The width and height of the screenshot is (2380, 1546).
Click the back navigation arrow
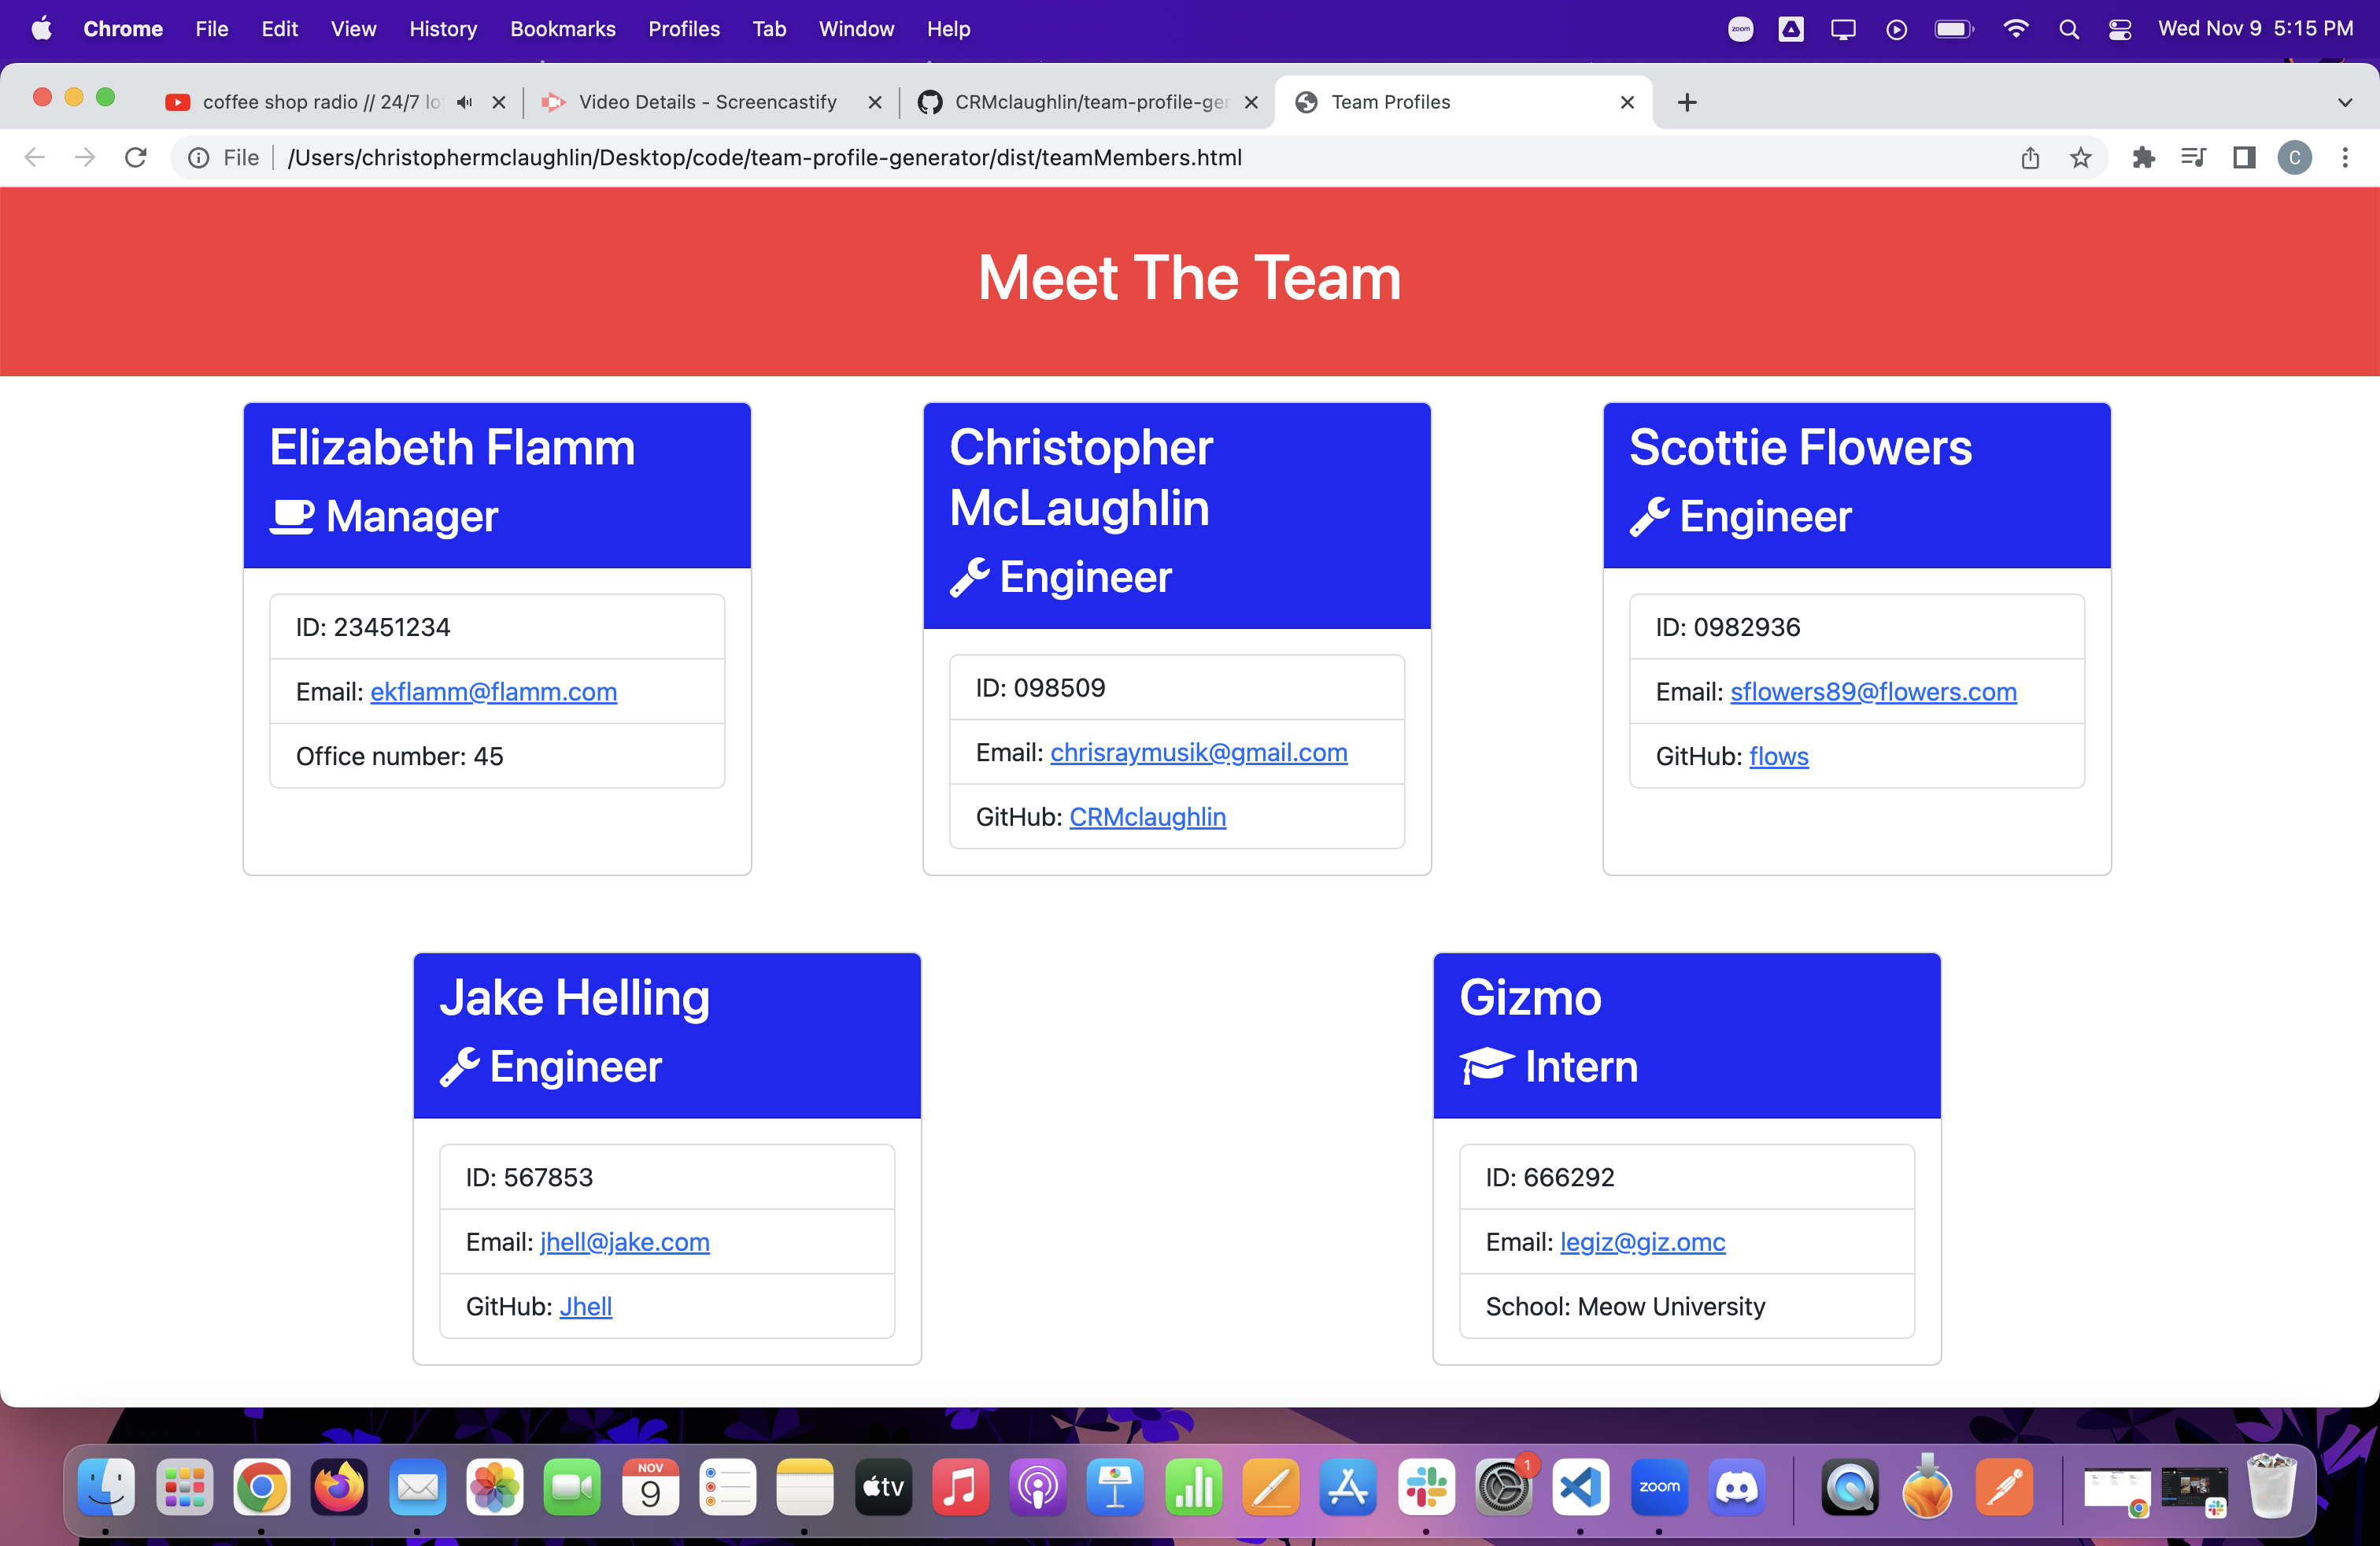point(34,157)
